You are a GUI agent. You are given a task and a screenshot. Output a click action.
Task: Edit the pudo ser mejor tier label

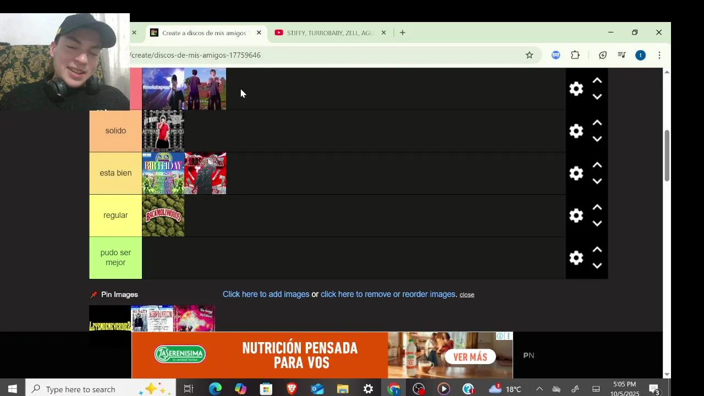click(x=116, y=258)
